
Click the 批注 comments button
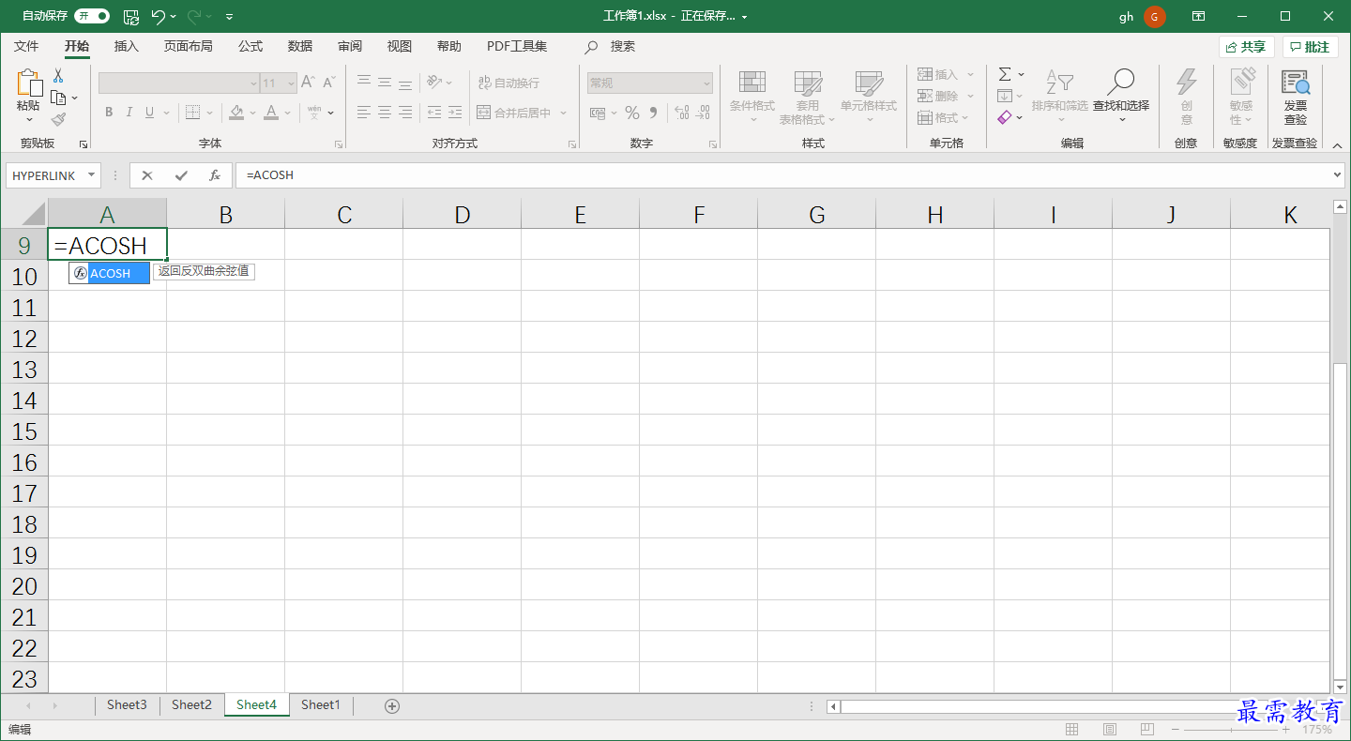[x=1310, y=47]
